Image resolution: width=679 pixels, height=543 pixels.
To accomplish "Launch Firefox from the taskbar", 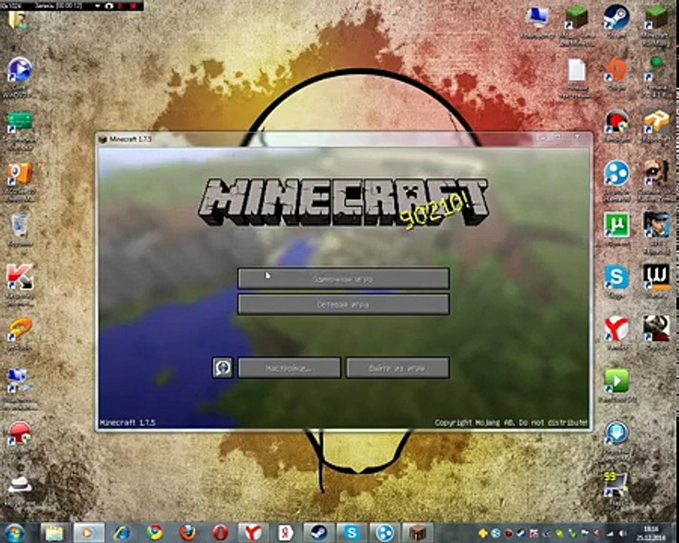I will [188, 532].
